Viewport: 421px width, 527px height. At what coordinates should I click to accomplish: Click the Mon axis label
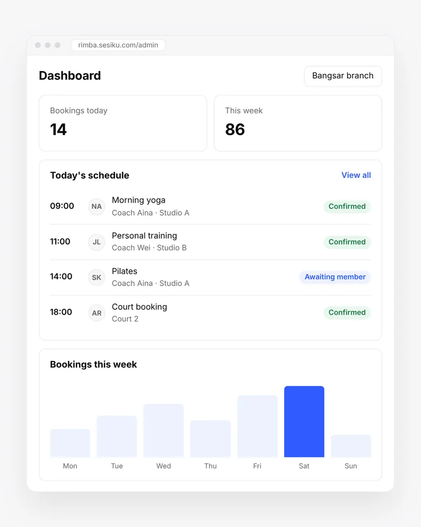[70, 466]
